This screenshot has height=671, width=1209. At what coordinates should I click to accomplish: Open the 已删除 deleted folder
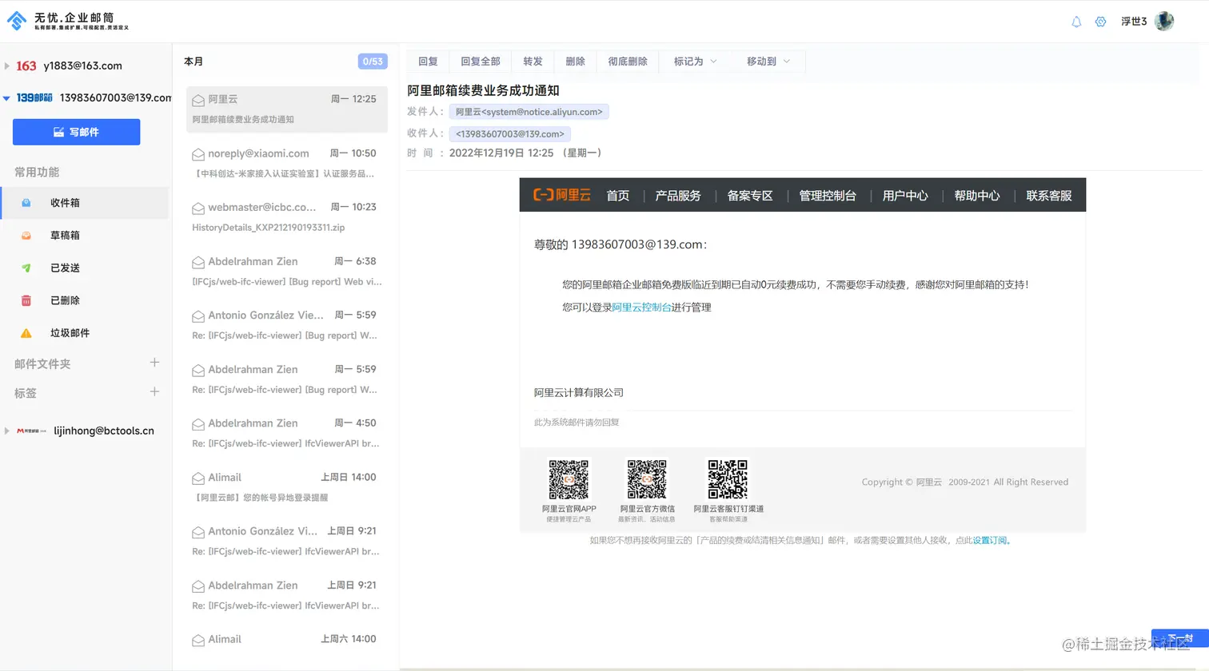point(85,300)
